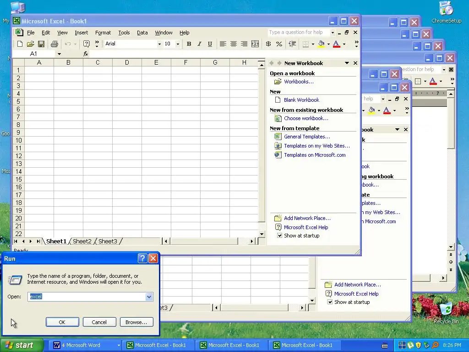Open the Data menu

142,33
